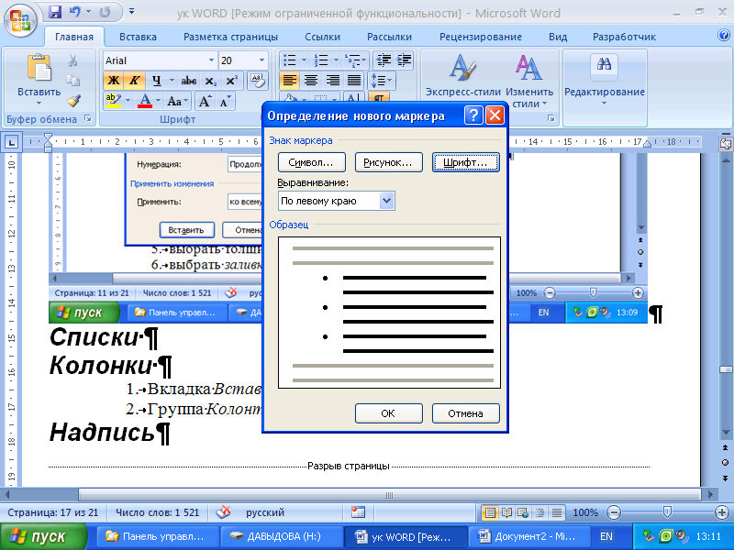Zoom out with the minus button
This screenshot has width=734, height=550.
pyautogui.click(x=613, y=513)
